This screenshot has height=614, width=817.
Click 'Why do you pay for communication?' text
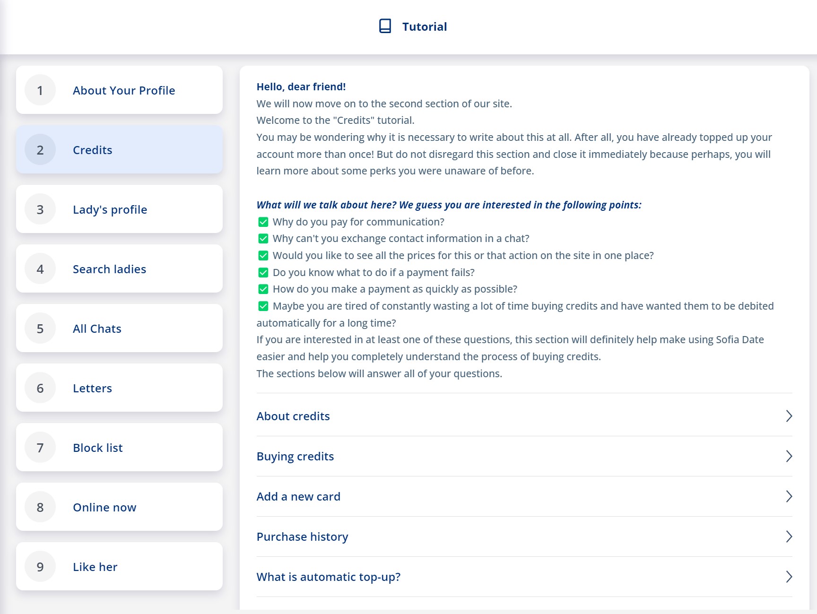[x=358, y=222]
